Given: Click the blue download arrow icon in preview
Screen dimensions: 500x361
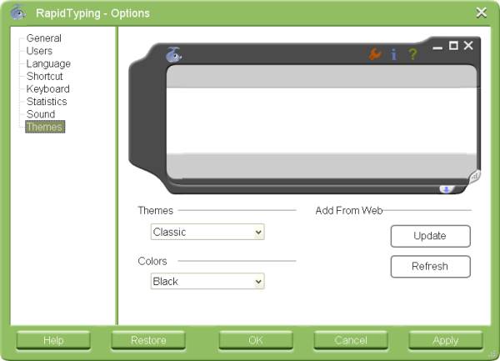Looking at the screenshot, I should click(x=447, y=189).
